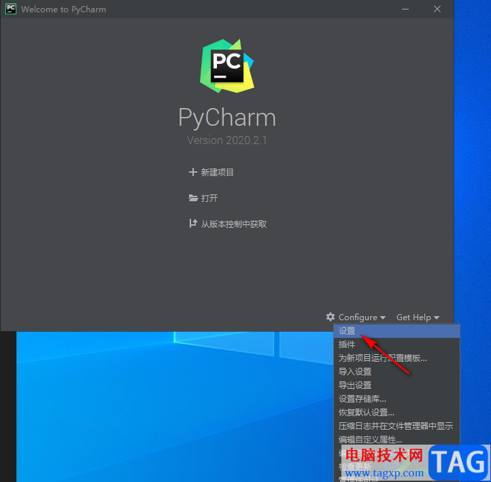This screenshot has width=491, height=482.
Task: Open 编辑自定义属性... menu entry
Action: coord(396,439)
